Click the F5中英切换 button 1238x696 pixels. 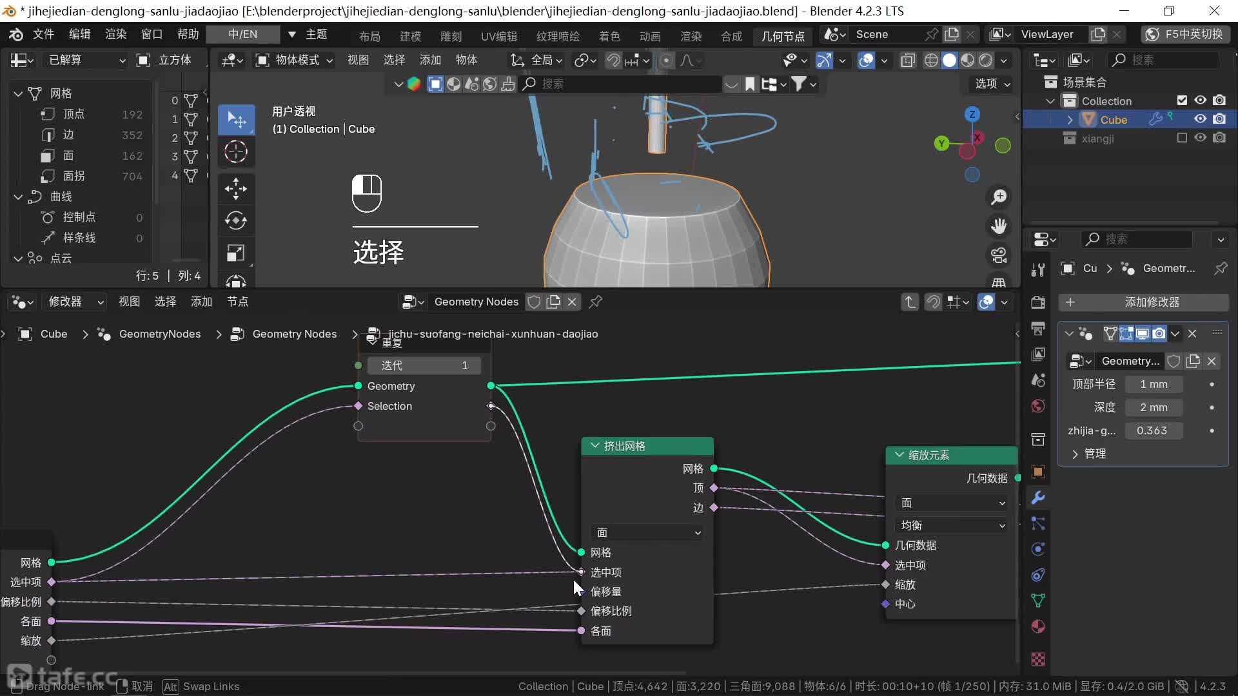tap(1186, 34)
